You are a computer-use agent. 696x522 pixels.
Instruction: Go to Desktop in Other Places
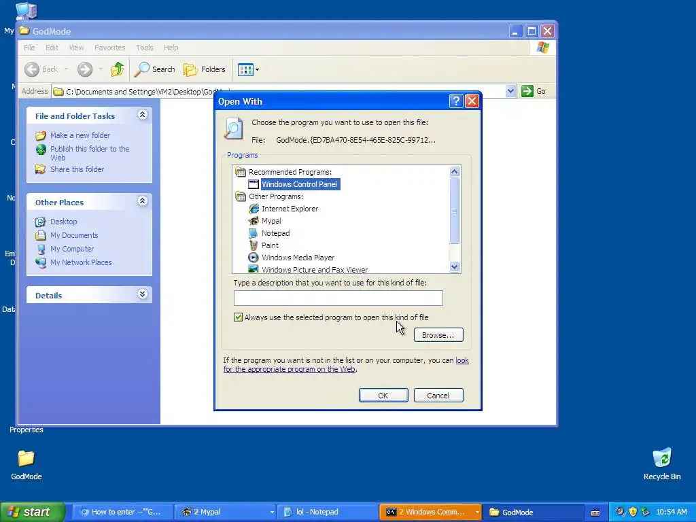63,222
